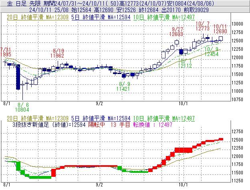The height and width of the screenshot is (190, 250).
Task: Click the last red block of the 3段抜き新値足 chart
Action: click(x=221, y=139)
